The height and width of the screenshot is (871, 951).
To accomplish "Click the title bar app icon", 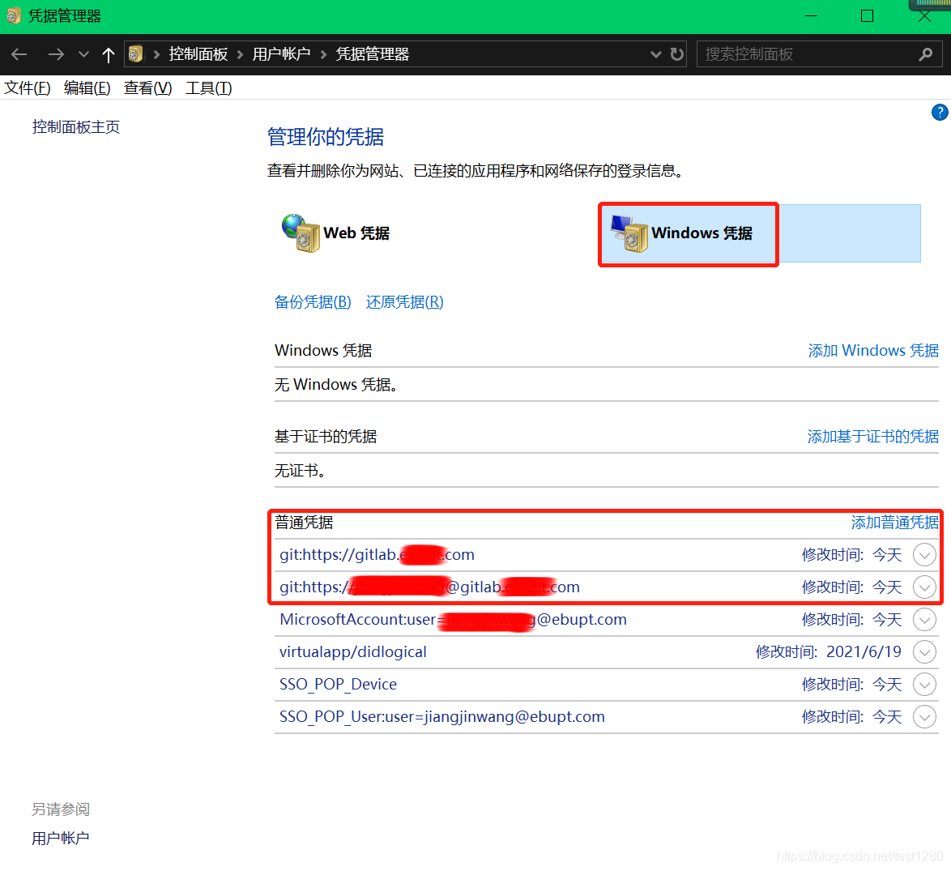I will click(x=13, y=15).
